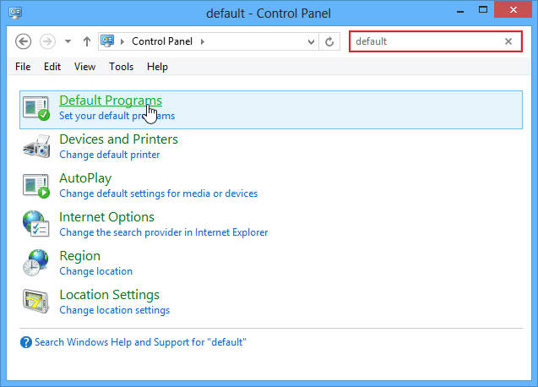Open the Tools menu
The image size is (538, 387).
click(121, 67)
